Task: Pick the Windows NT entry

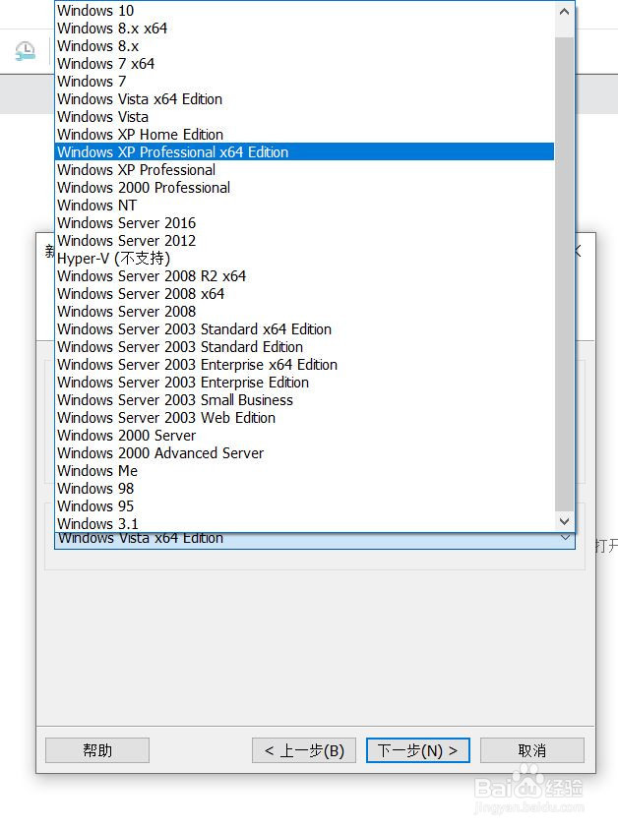Action: pyautogui.click(x=305, y=206)
